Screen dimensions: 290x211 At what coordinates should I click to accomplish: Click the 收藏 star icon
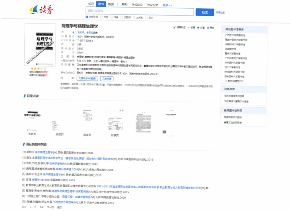(x=188, y=28)
